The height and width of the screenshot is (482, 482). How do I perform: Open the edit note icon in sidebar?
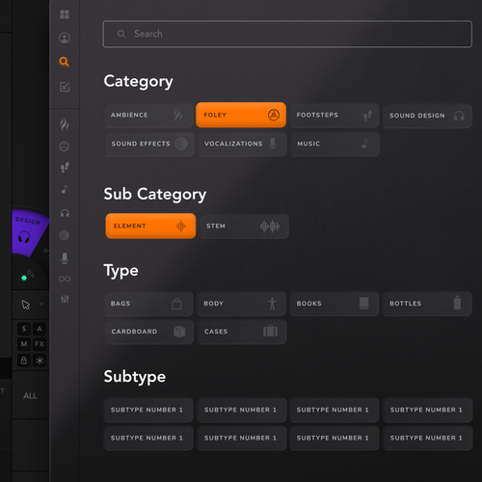coord(65,87)
